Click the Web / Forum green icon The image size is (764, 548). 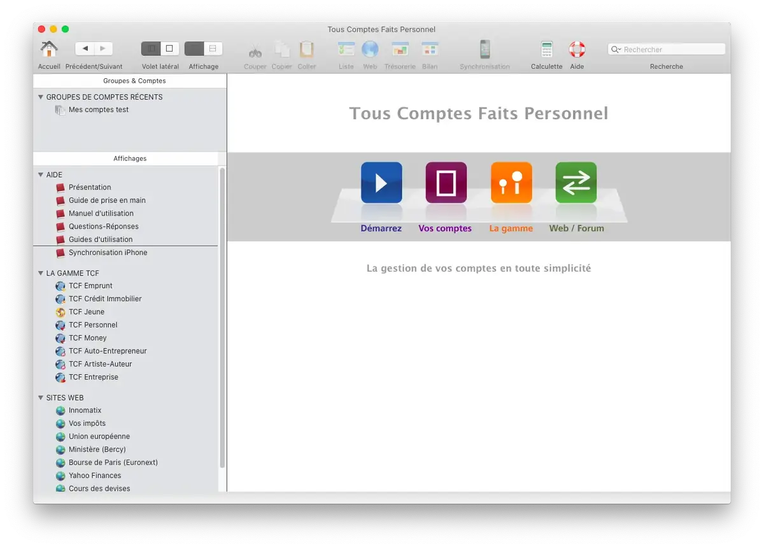576,183
